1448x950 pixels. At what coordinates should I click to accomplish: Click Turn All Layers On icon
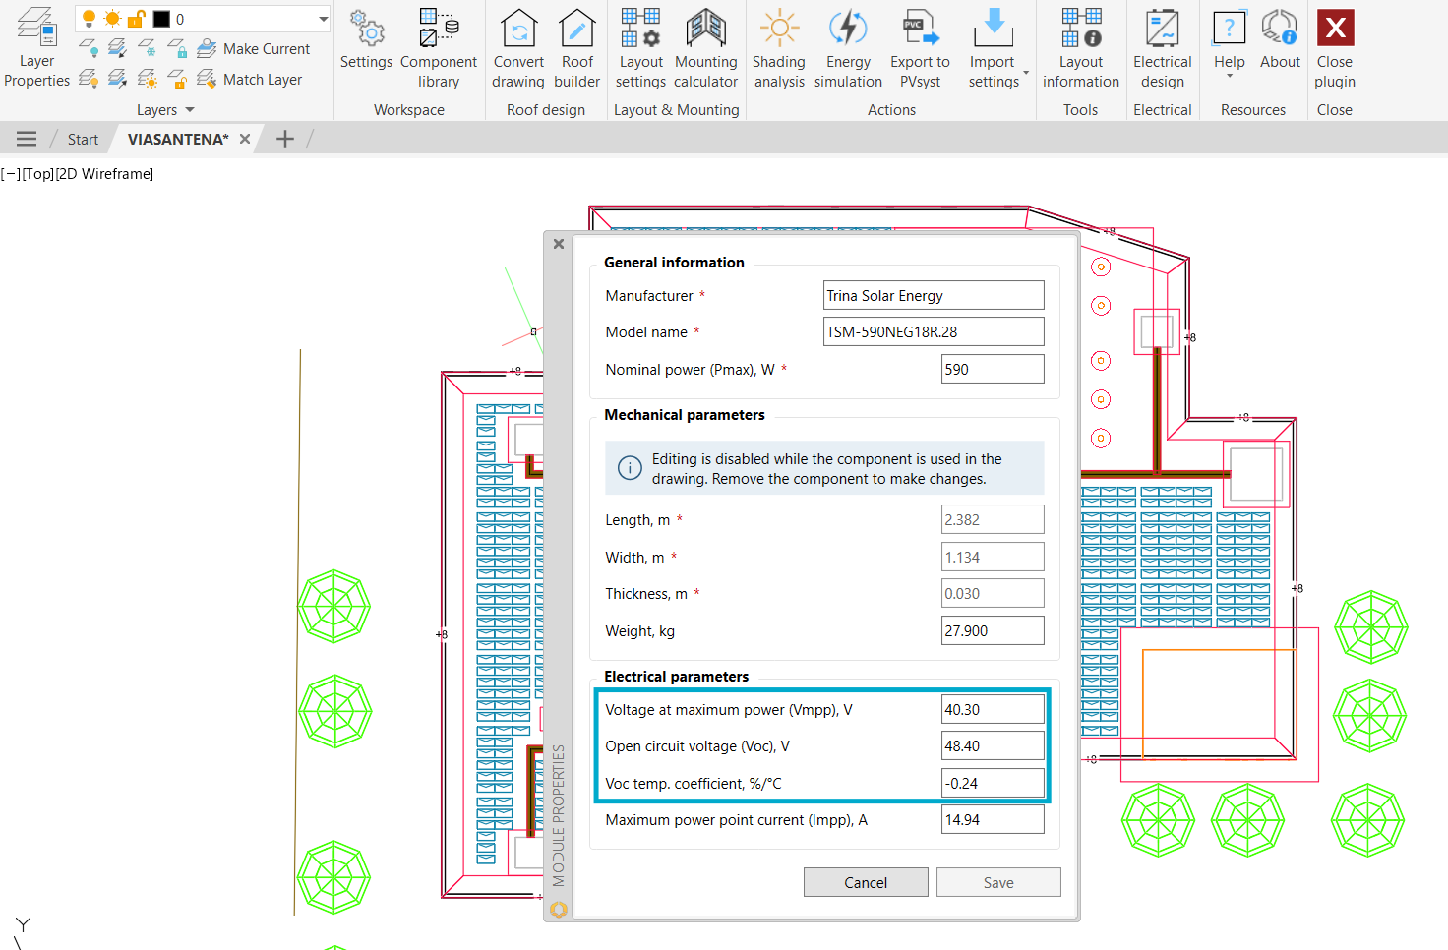89,79
